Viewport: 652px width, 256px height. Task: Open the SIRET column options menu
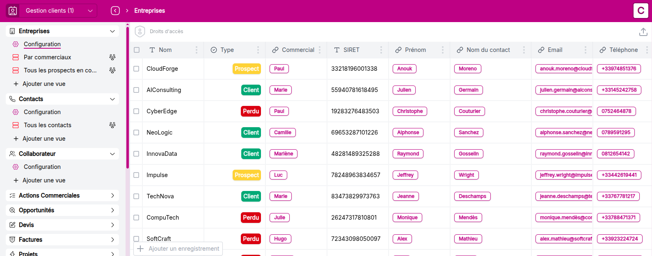click(381, 50)
